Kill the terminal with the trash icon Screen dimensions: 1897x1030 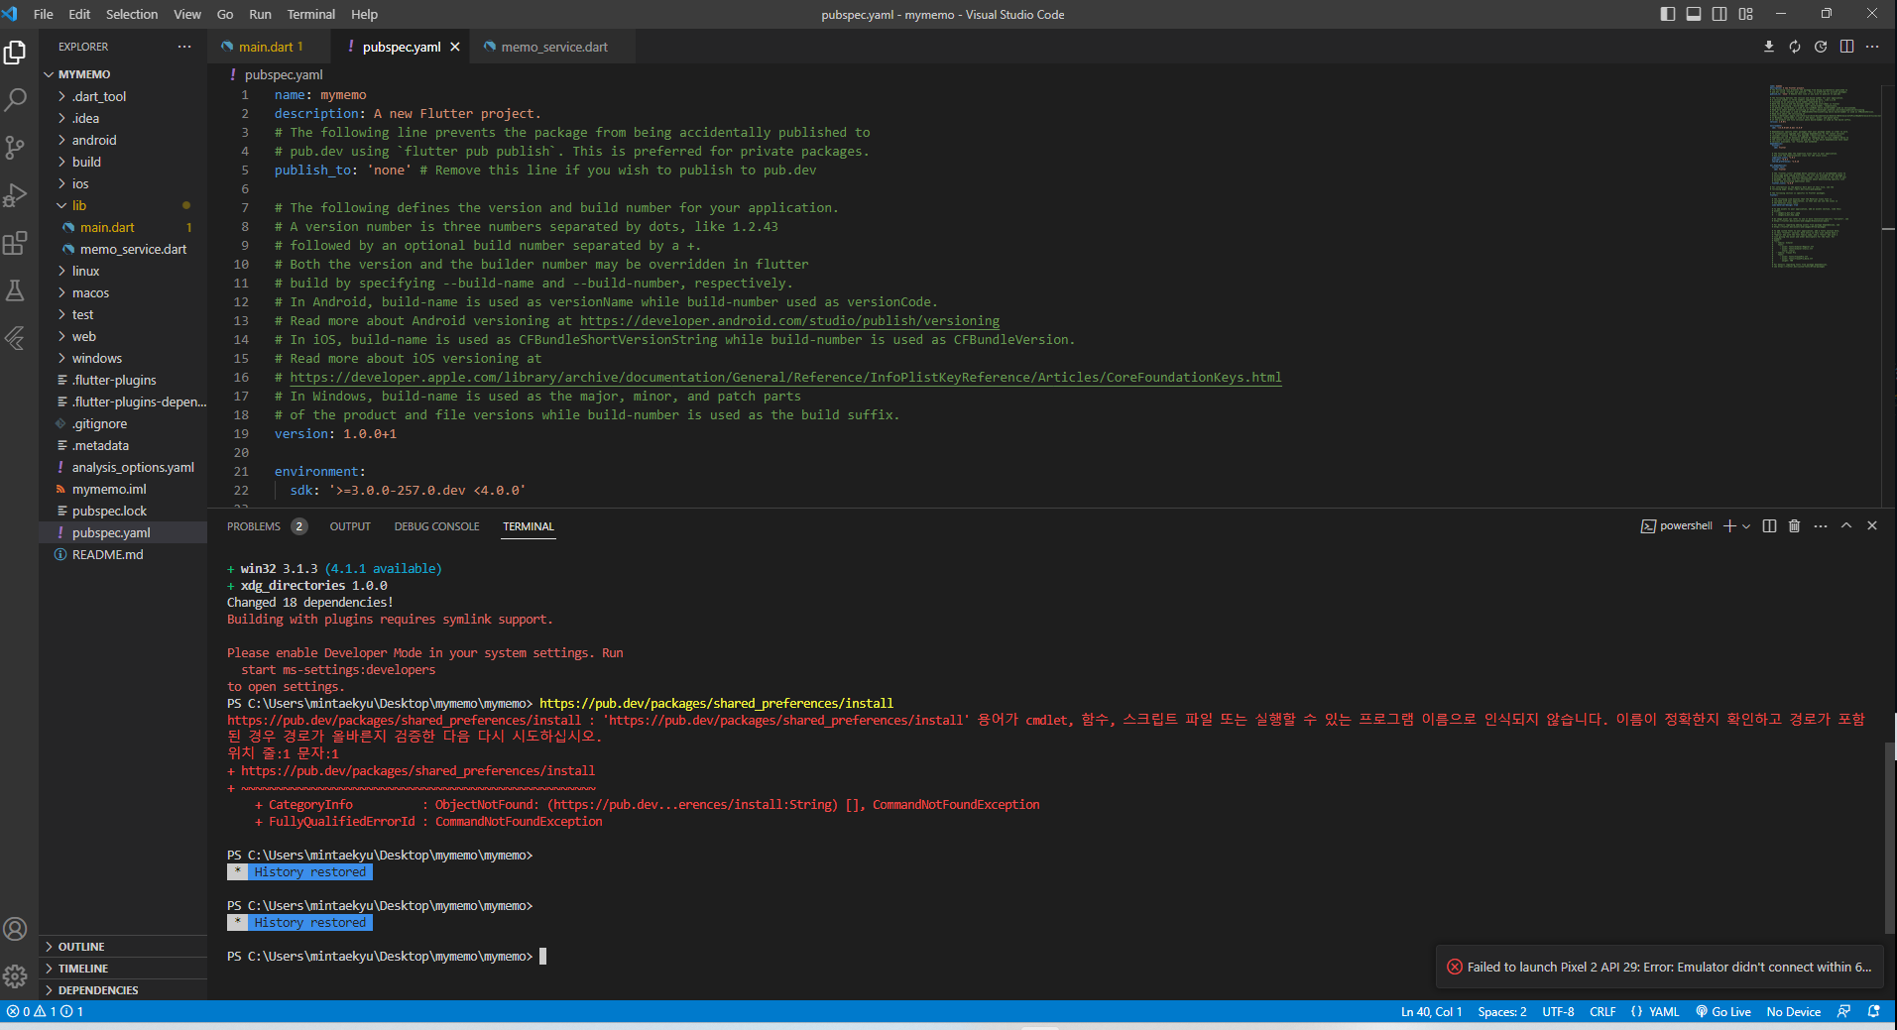point(1794,526)
